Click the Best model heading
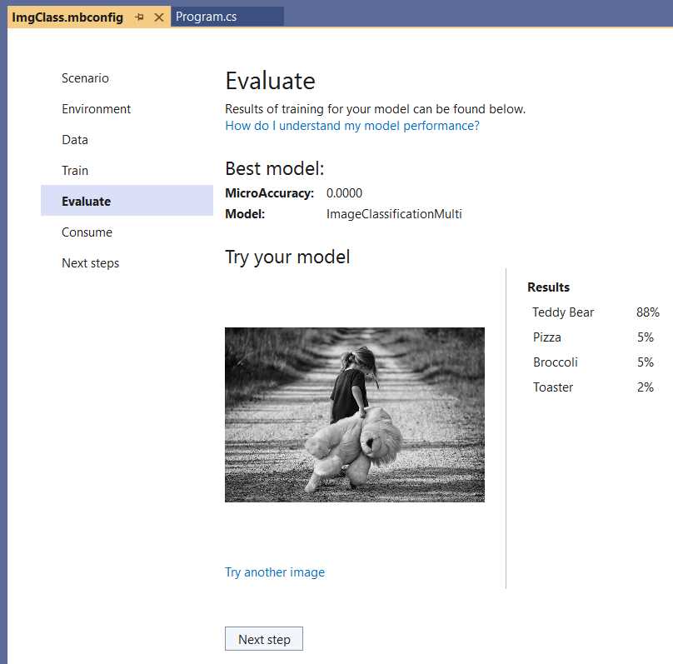The image size is (673, 664). (x=275, y=168)
